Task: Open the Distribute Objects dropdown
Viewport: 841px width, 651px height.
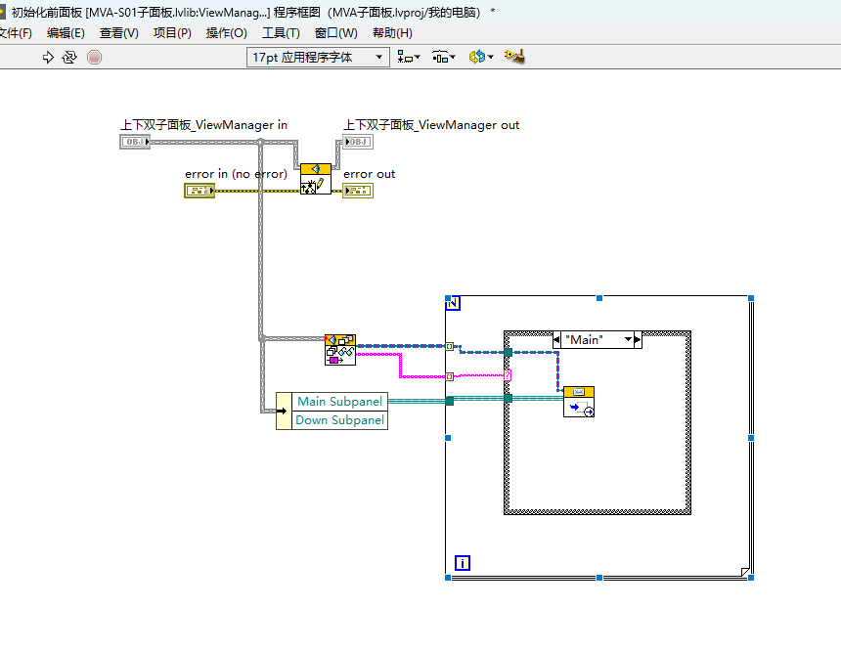Action: [x=444, y=57]
